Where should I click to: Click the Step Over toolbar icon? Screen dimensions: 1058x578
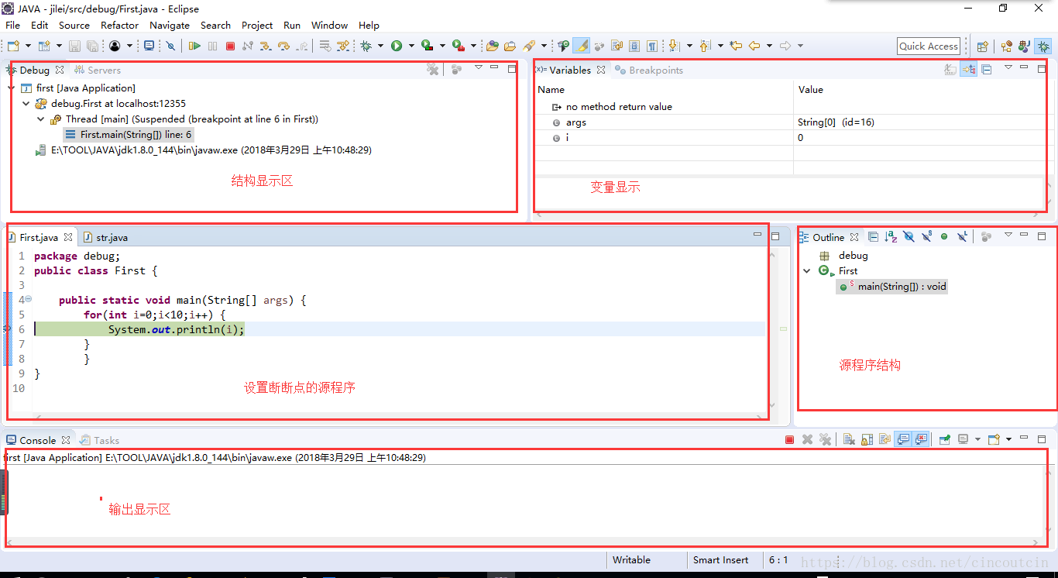pyautogui.click(x=283, y=46)
